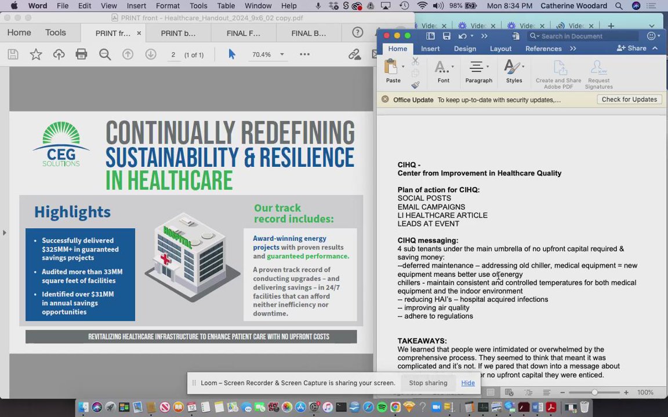Switch to outline view in Word status bar
The height and width of the screenshot is (417, 668).
tap(528, 392)
